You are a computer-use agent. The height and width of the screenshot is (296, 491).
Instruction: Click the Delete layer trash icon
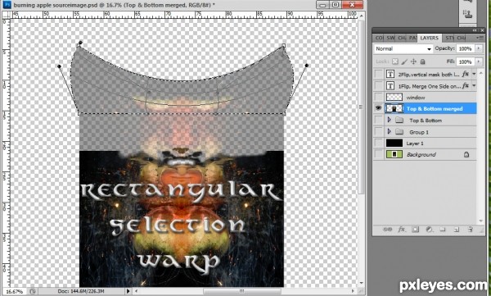point(470,230)
